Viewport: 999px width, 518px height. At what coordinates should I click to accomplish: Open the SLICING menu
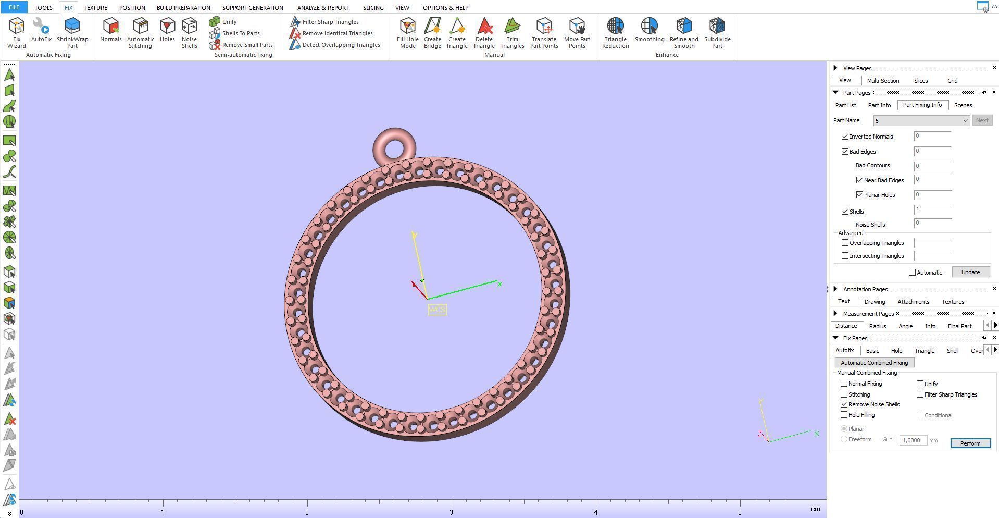(373, 7)
